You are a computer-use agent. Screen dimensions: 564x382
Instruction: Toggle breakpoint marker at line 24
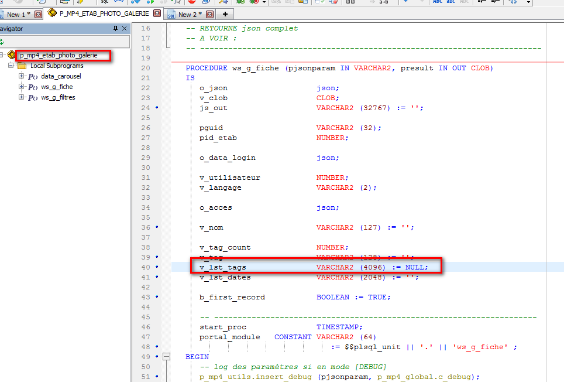pyautogui.click(x=157, y=108)
